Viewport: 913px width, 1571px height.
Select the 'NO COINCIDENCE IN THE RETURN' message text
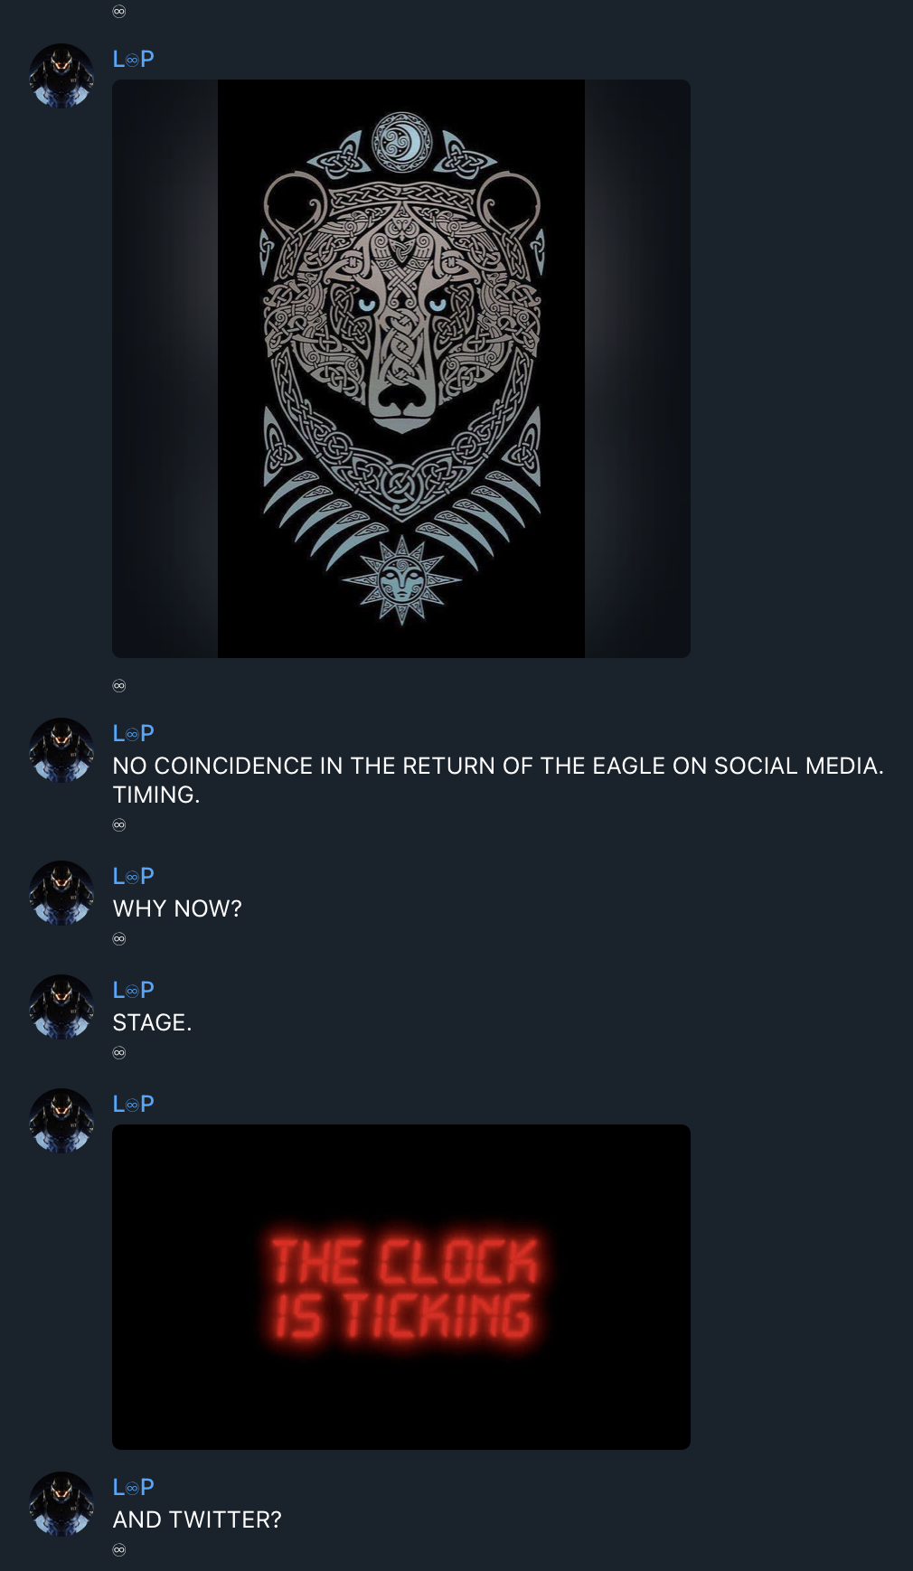click(x=498, y=780)
